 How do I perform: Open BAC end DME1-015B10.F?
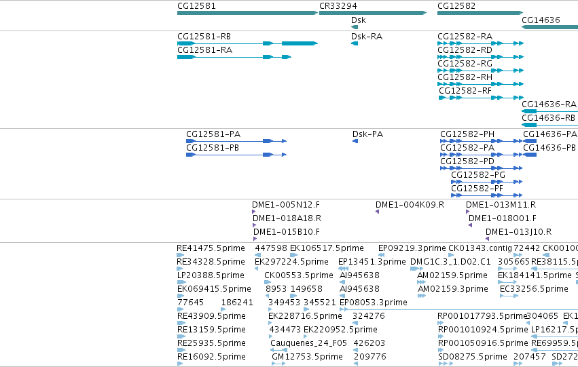(x=255, y=239)
